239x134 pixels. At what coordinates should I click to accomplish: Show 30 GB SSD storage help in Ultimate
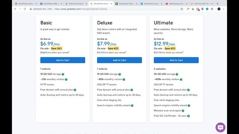tap(177, 74)
